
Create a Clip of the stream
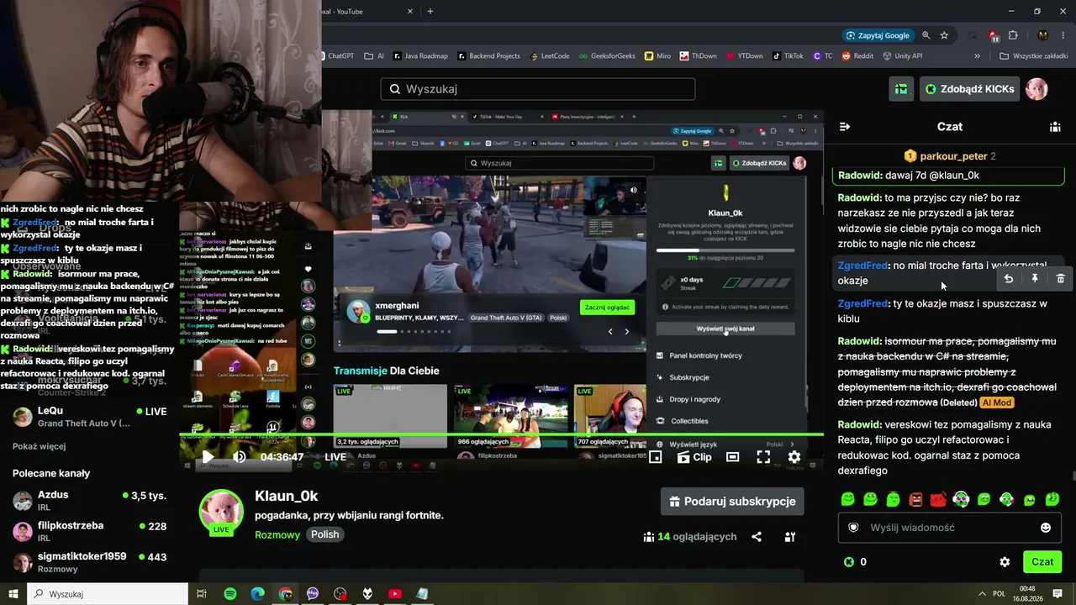[x=694, y=457]
